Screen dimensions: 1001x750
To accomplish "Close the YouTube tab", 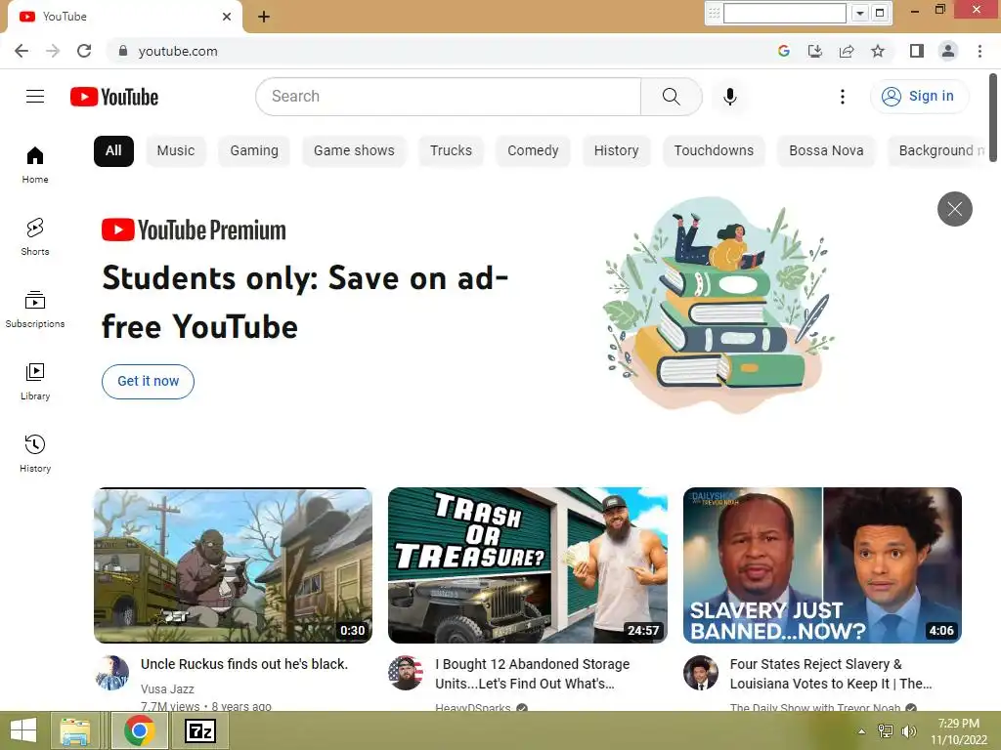I will coord(227,17).
